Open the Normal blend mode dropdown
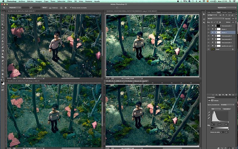Viewport: 238px width, 149px height. [216, 19]
